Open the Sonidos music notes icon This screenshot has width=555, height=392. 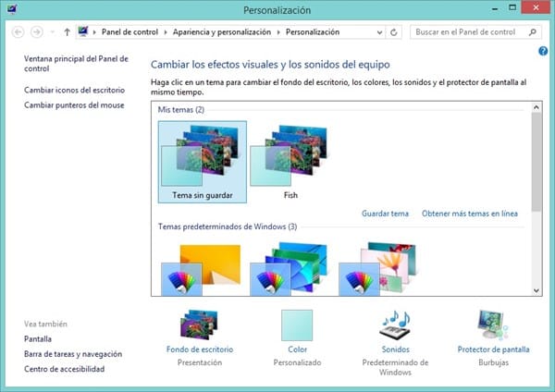(395, 325)
